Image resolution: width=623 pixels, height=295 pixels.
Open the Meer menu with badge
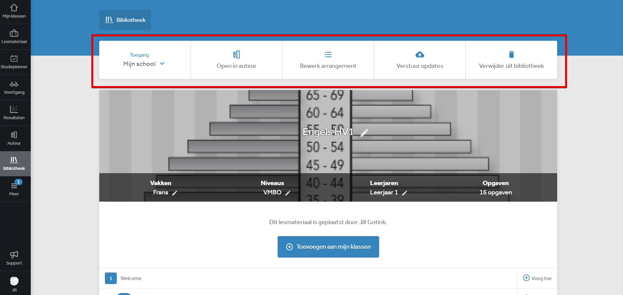(15, 189)
